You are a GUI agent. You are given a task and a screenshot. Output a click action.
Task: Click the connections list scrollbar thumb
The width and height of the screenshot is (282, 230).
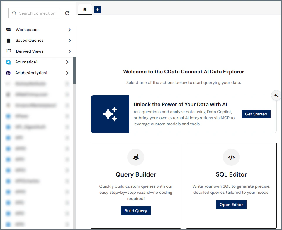[x=74, y=70]
